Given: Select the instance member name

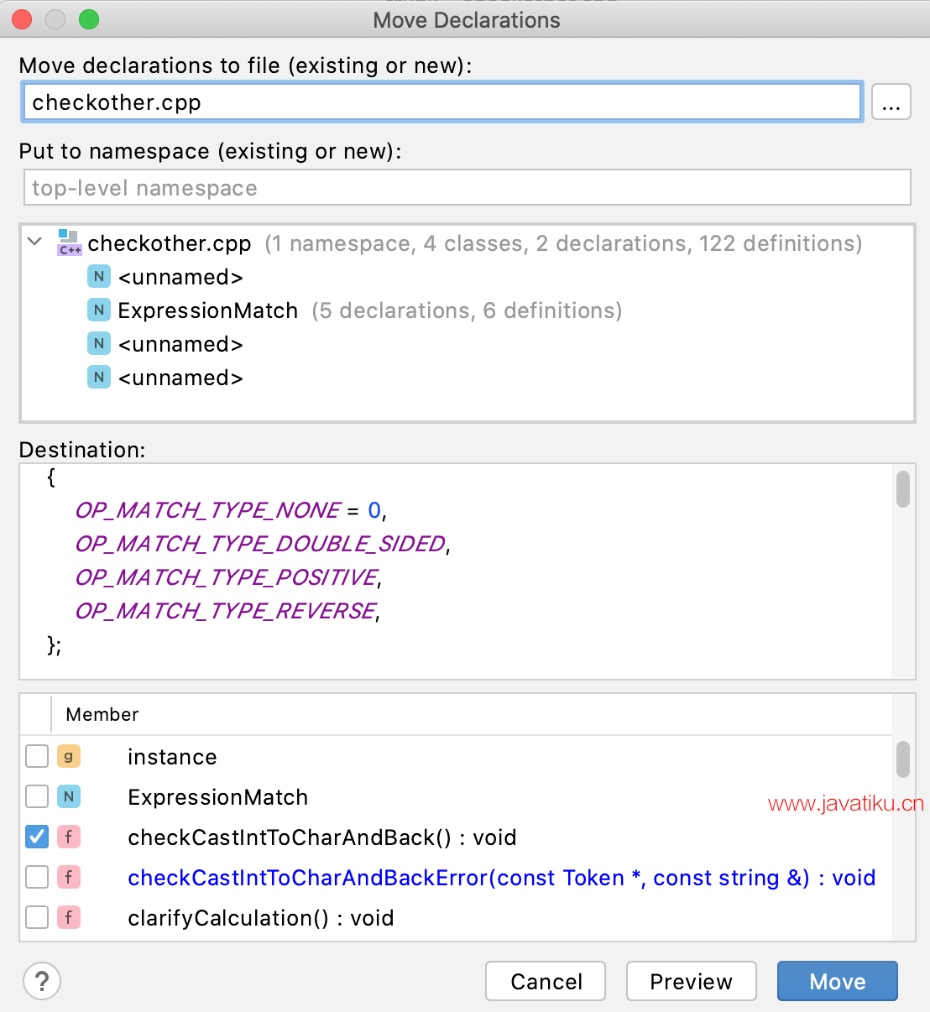Looking at the screenshot, I should 172,757.
